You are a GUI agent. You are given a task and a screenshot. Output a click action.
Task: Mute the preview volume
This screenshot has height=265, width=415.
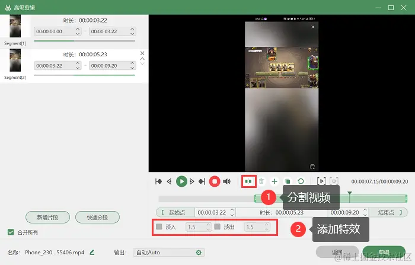tap(227, 181)
